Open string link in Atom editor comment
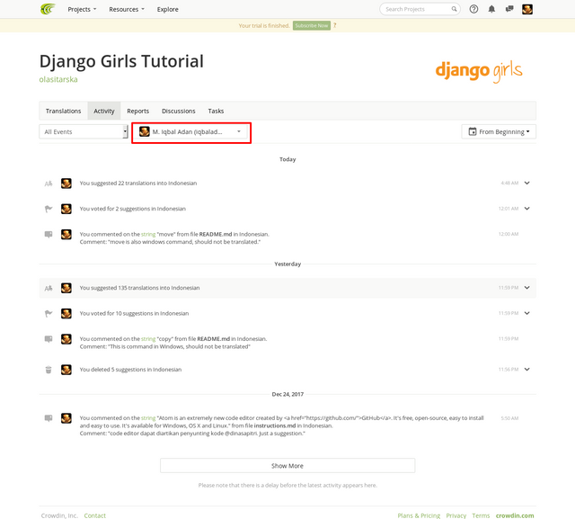575x519 pixels. (148, 418)
